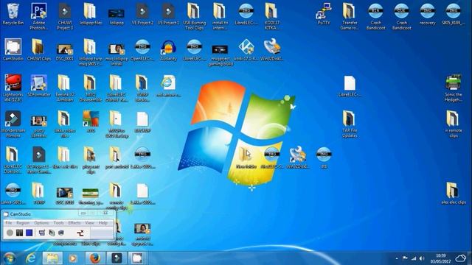Select the Sonic the Hedgehog icon
Image resolution: width=472 pixels, height=265 pixels.
(453, 88)
